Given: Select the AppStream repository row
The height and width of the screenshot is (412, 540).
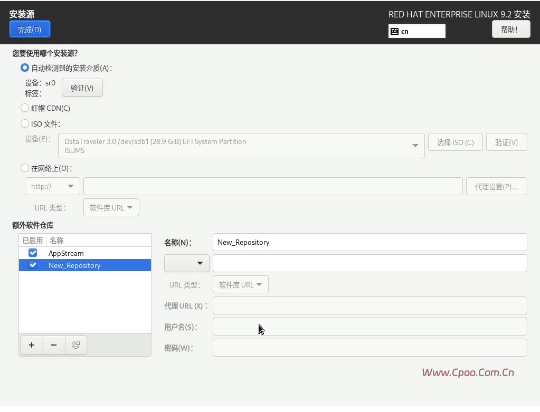Looking at the screenshot, I should 85,253.
